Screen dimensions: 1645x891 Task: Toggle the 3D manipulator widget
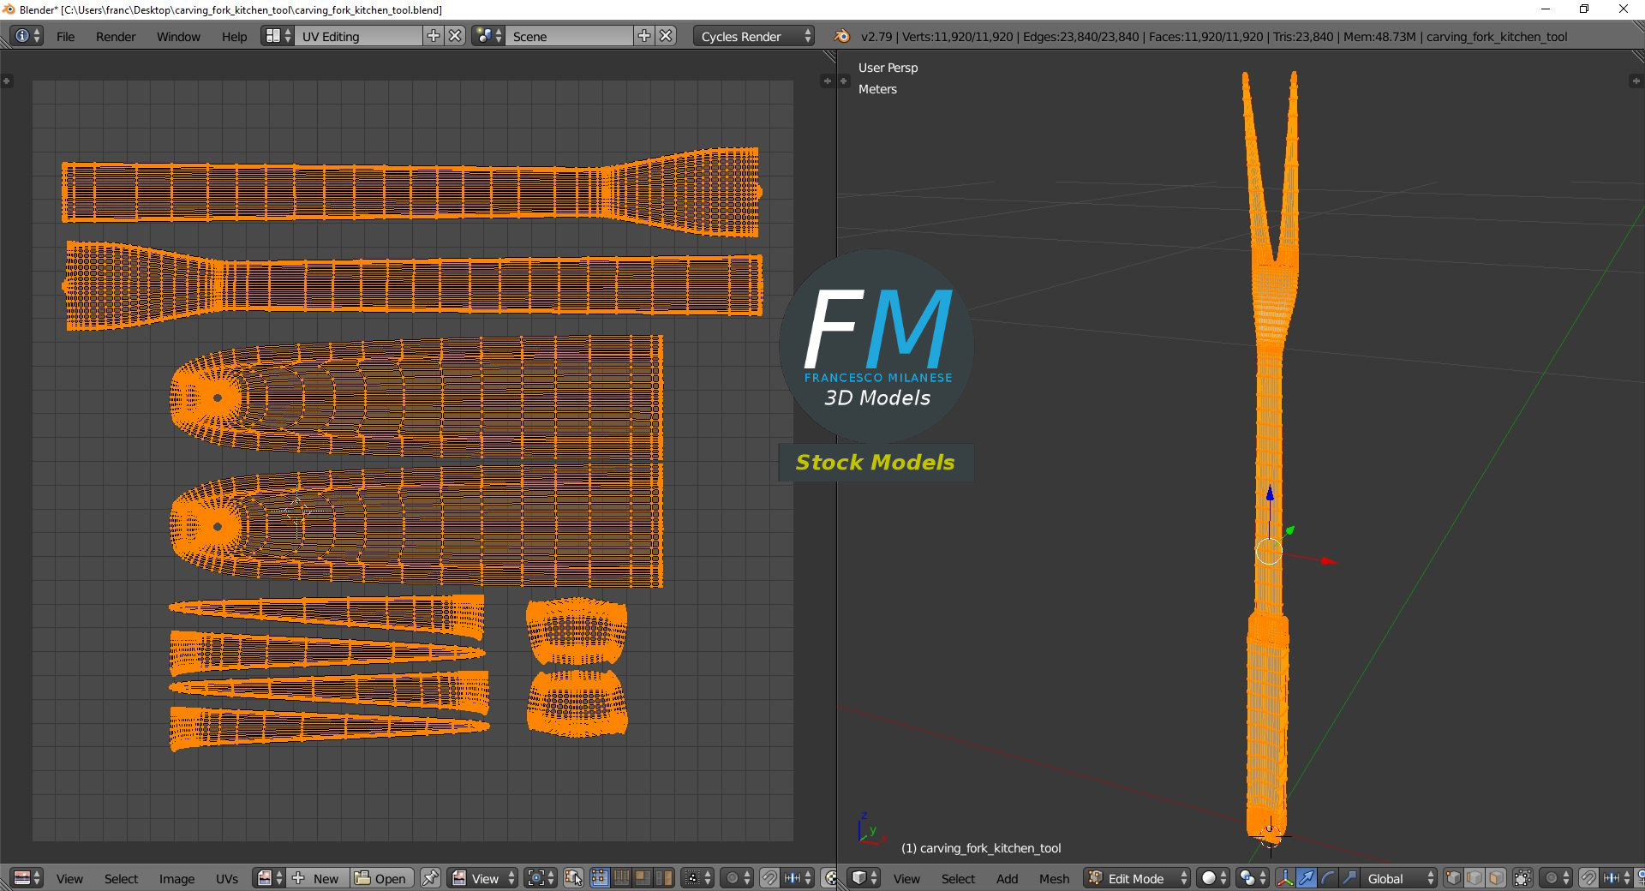(1285, 878)
